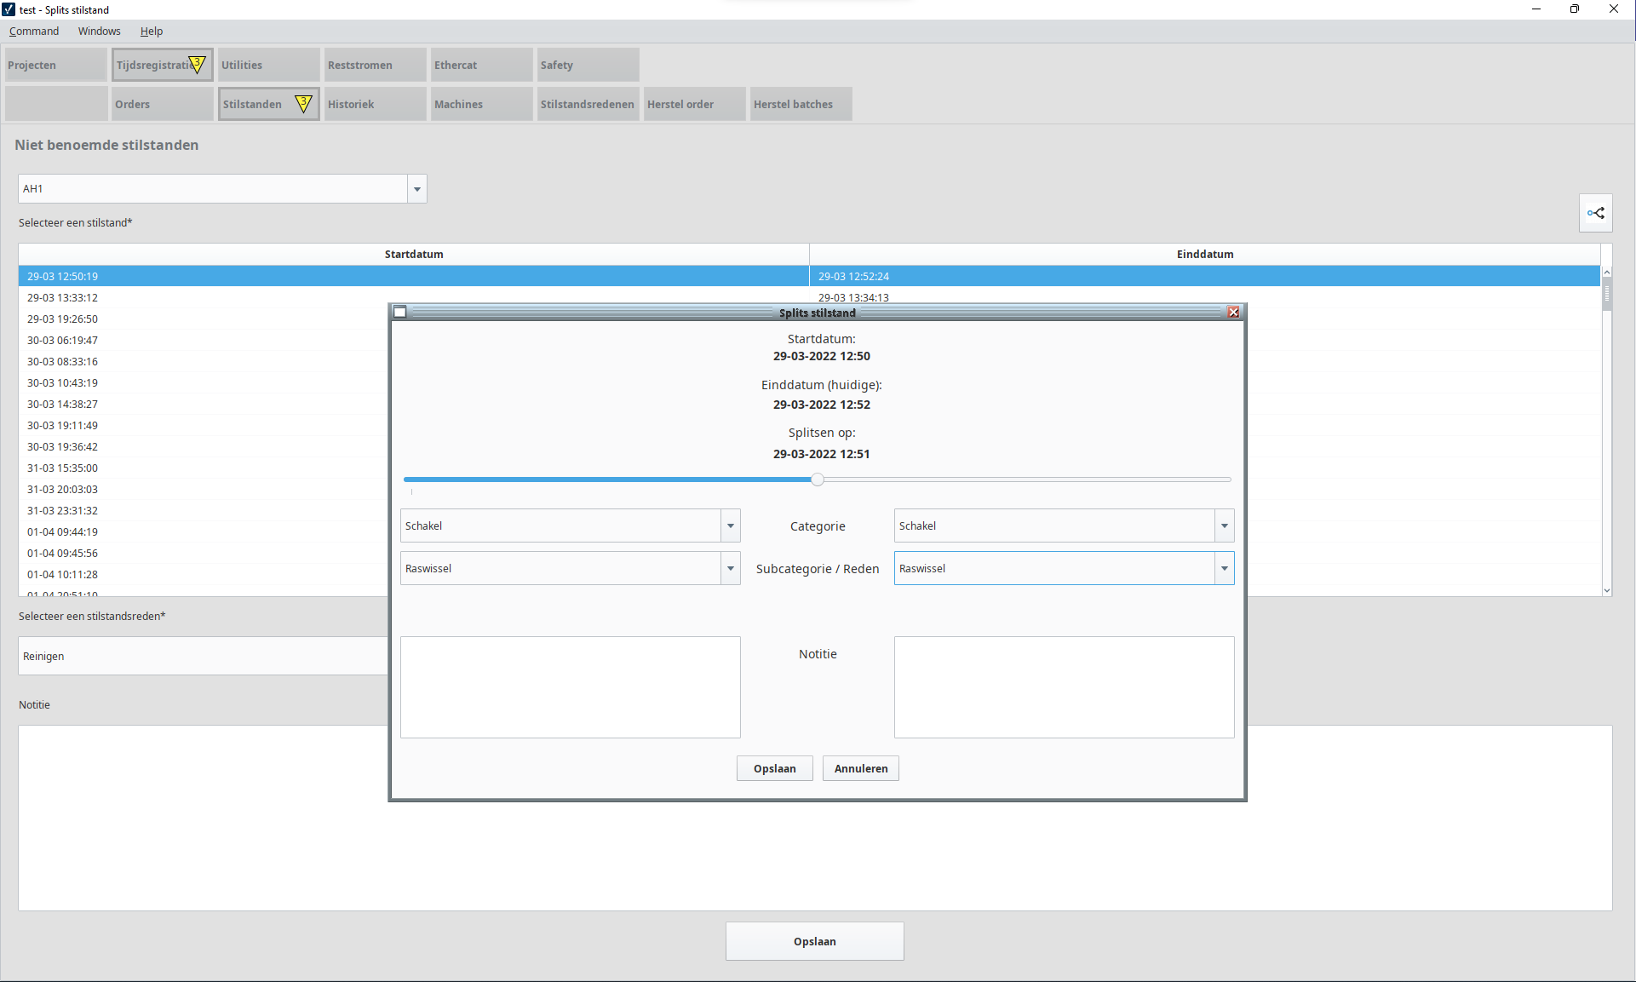Click Opslaan in the split dialog
The width and height of the screenshot is (1636, 982).
point(774,768)
